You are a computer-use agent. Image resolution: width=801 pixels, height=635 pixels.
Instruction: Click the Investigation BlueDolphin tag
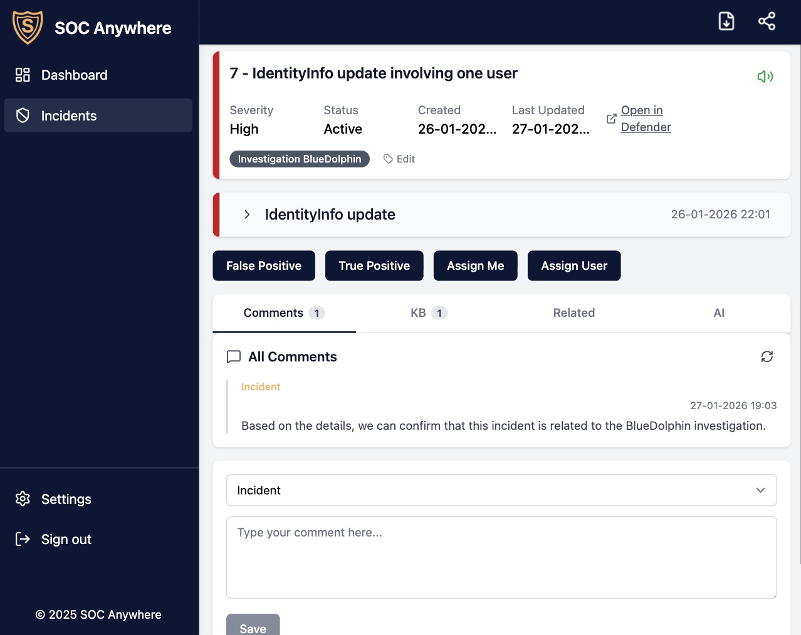click(x=299, y=159)
